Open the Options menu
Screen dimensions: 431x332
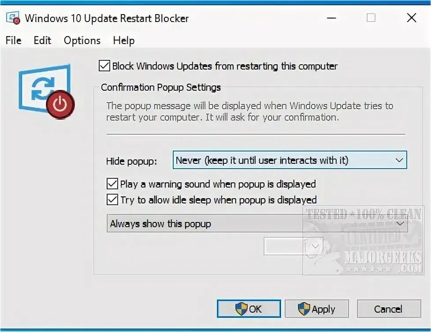click(82, 41)
